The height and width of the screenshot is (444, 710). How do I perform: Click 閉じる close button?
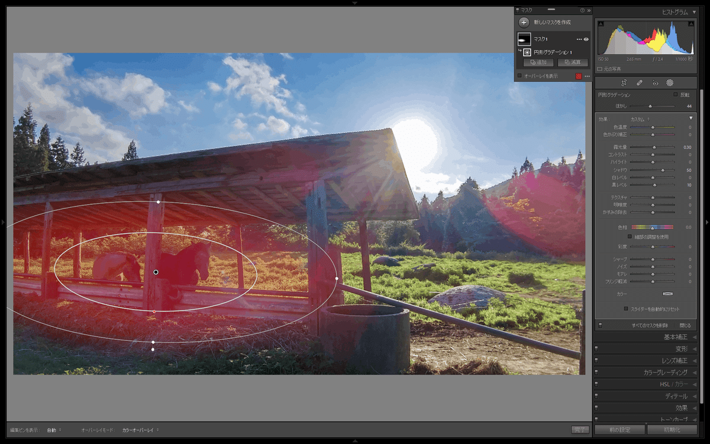[685, 325]
